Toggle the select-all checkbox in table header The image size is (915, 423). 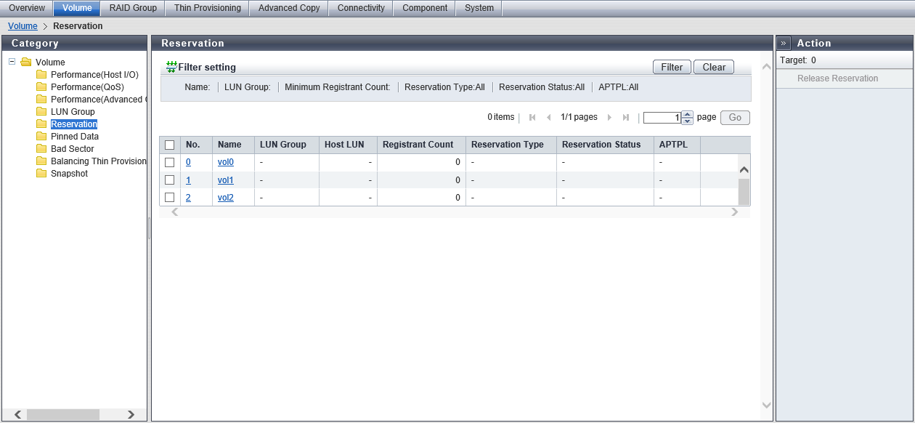[x=170, y=145]
